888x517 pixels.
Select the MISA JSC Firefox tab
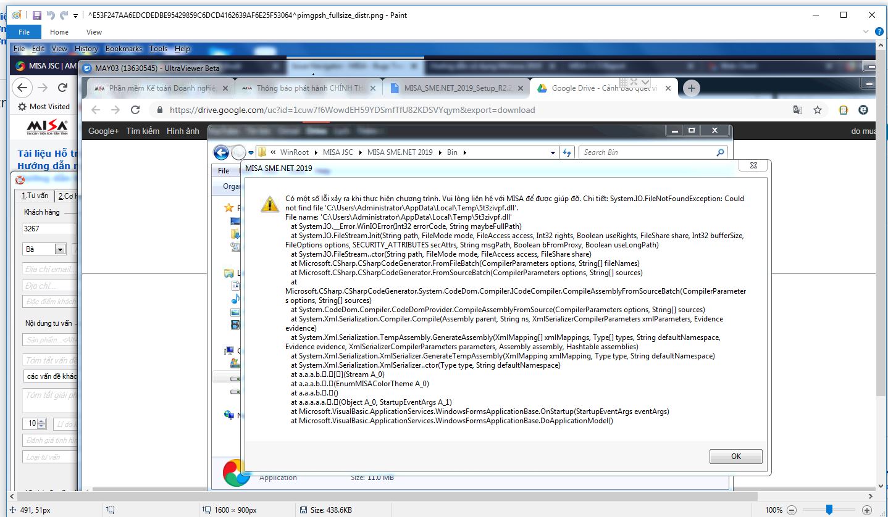tap(46, 66)
